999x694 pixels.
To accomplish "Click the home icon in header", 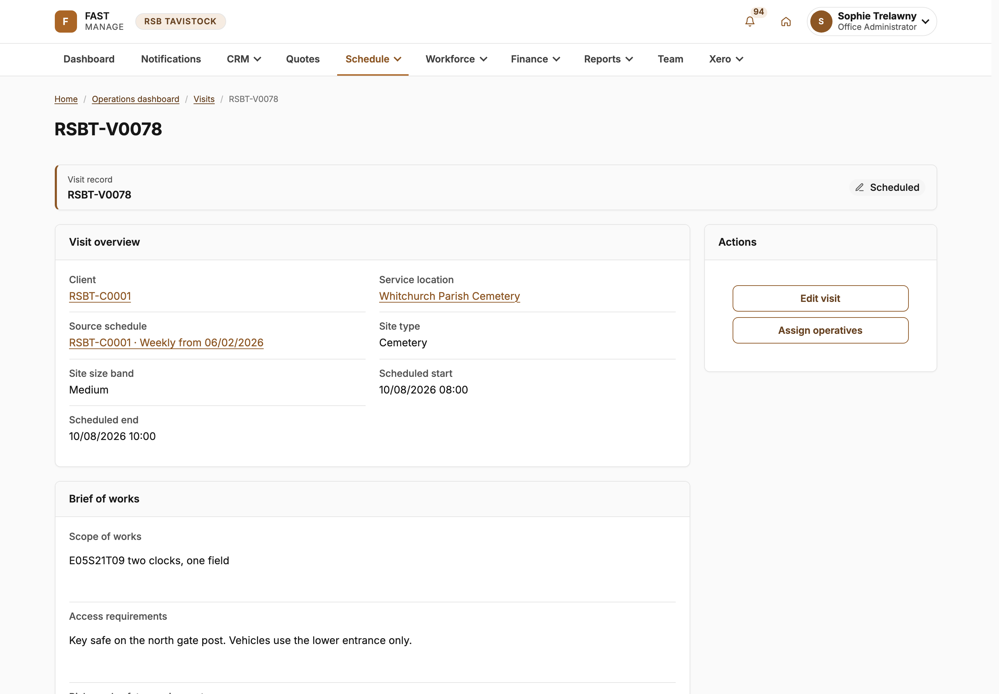I will tap(786, 22).
